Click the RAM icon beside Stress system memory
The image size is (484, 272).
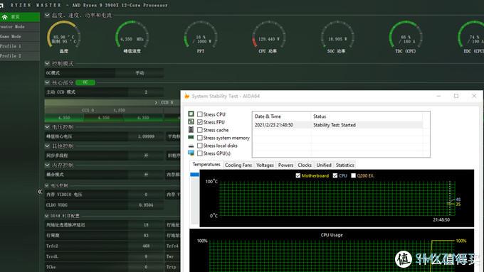pyautogui.click(x=191, y=137)
